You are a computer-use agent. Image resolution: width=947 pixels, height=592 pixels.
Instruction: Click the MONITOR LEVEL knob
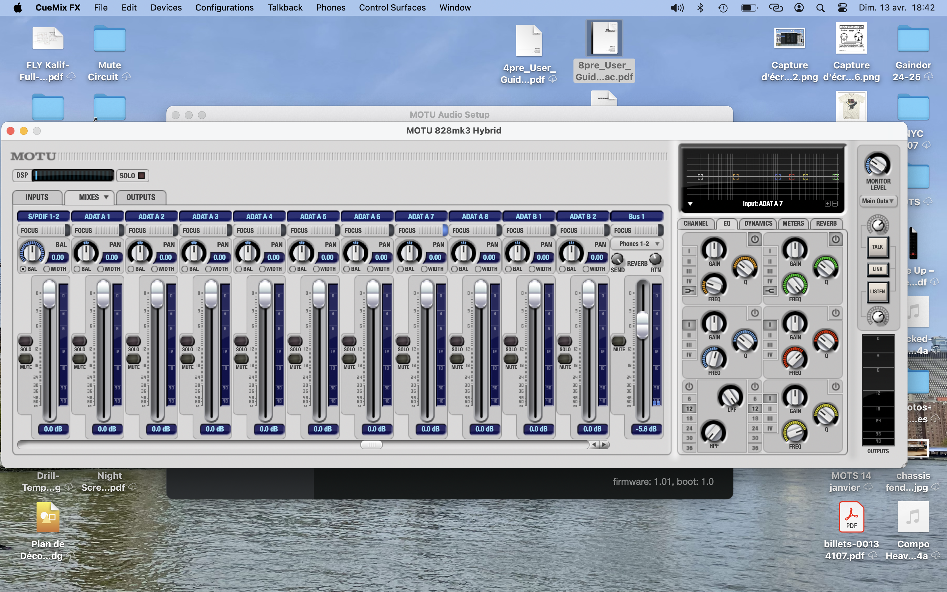[x=877, y=164]
